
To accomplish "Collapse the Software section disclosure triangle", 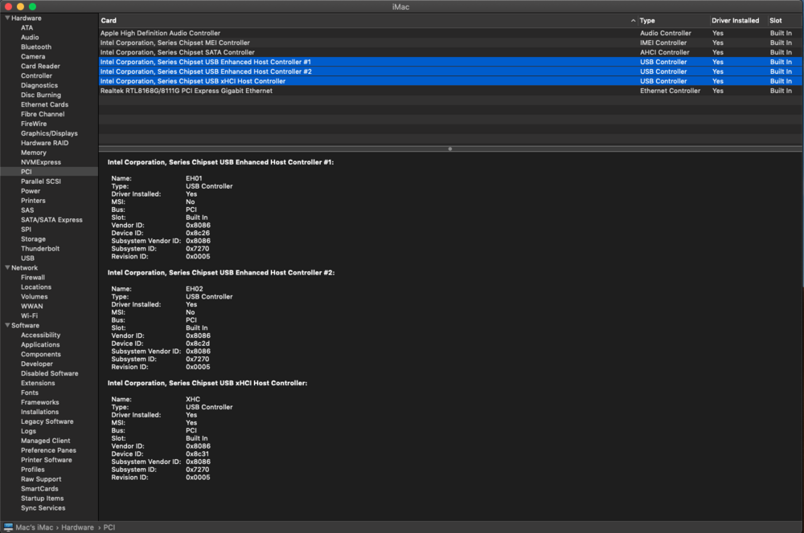I will pos(6,326).
